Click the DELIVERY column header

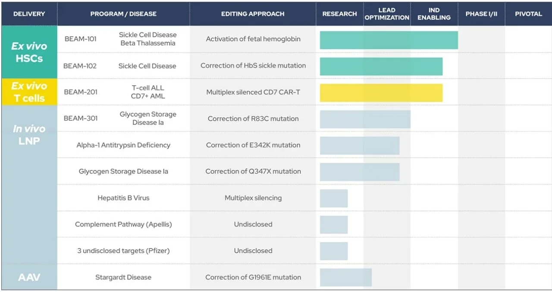point(29,14)
